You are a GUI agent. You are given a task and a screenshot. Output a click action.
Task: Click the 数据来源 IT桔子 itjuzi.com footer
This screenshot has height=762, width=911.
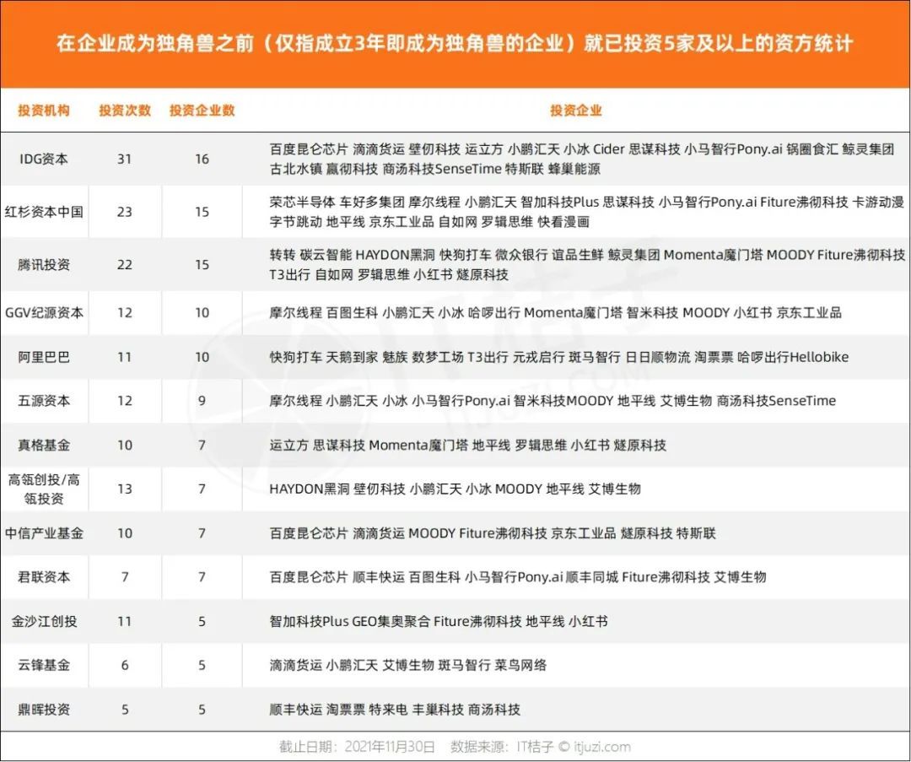point(541,747)
